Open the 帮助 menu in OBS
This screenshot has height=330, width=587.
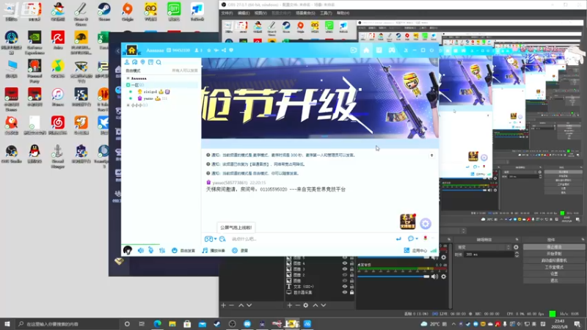(x=343, y=12)
